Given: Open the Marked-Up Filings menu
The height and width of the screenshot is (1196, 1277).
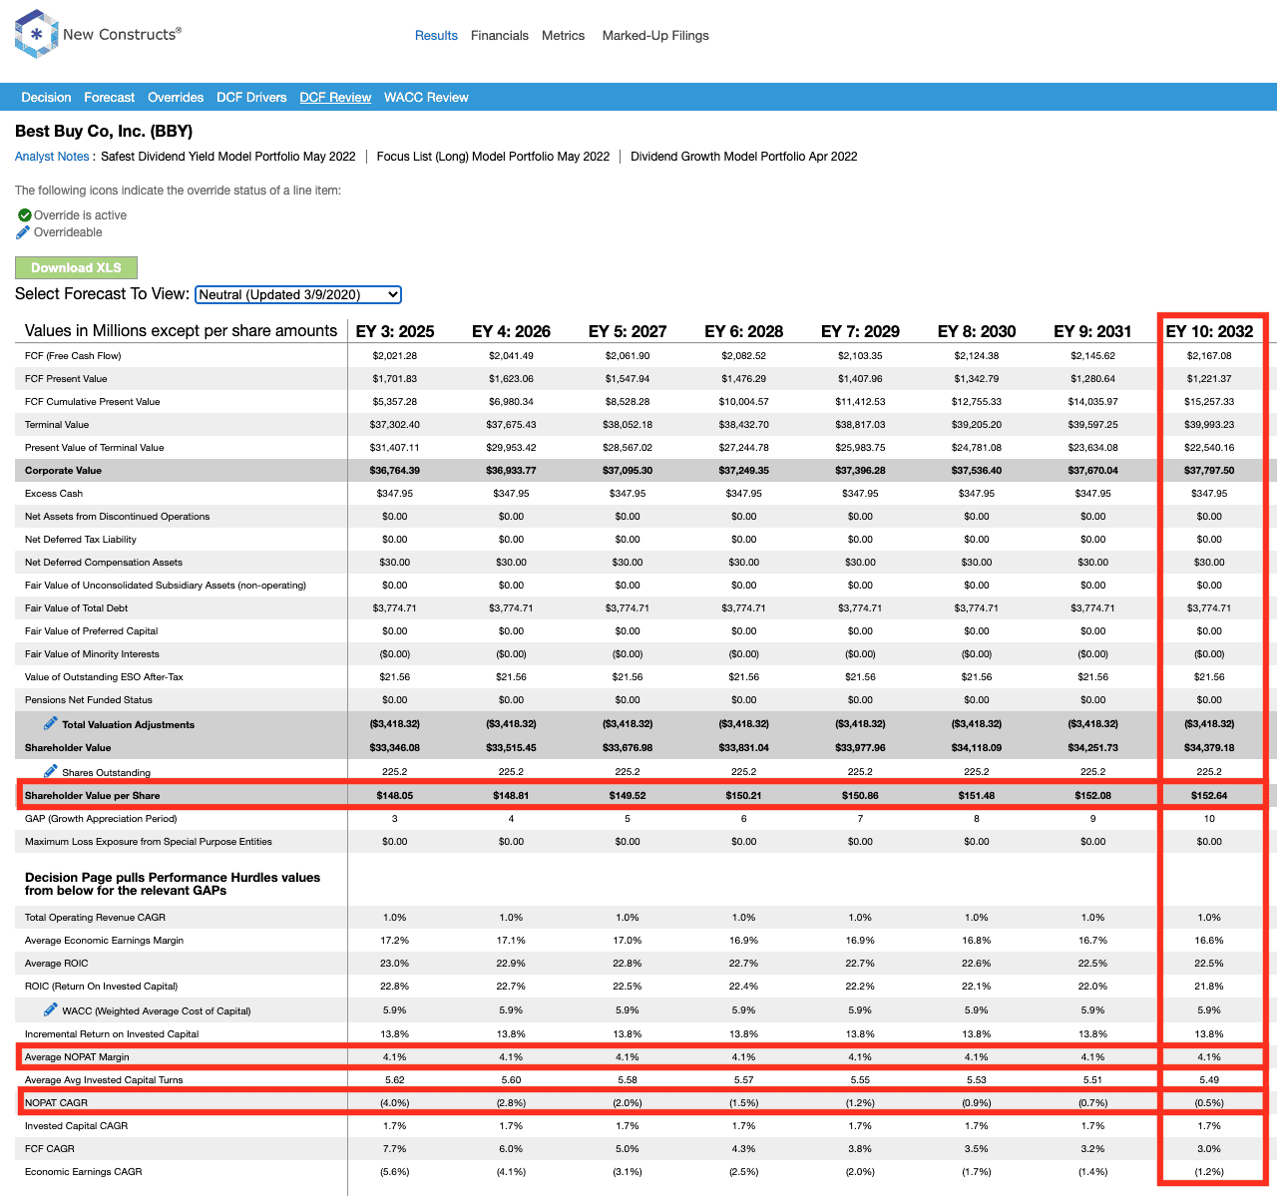Looking at the screenshot, I should point(655,36).
